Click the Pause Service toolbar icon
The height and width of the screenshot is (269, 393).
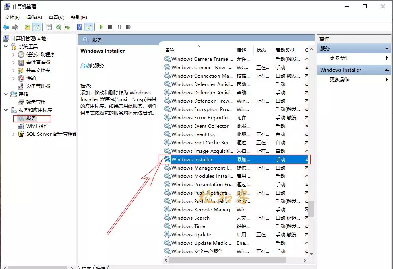119,27
